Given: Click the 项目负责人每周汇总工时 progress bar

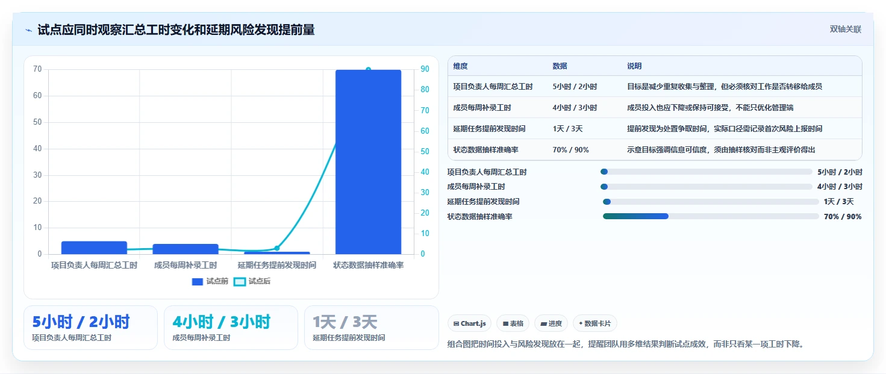Looking at the screenshot, I should [707, 172].
